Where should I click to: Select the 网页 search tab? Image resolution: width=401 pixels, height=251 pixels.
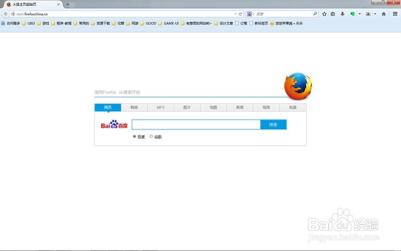tap(107, 107)
